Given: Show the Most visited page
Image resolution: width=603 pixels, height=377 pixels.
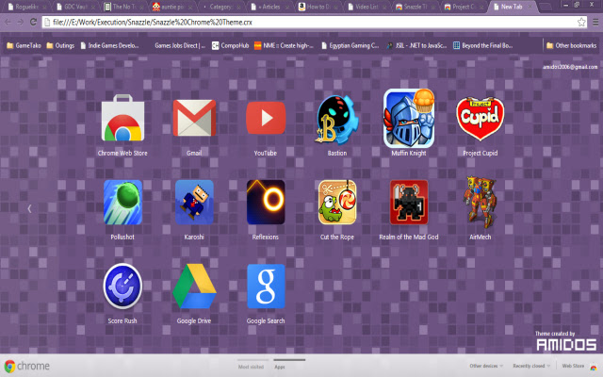Looking at the screenshot, I should (251, 367).
